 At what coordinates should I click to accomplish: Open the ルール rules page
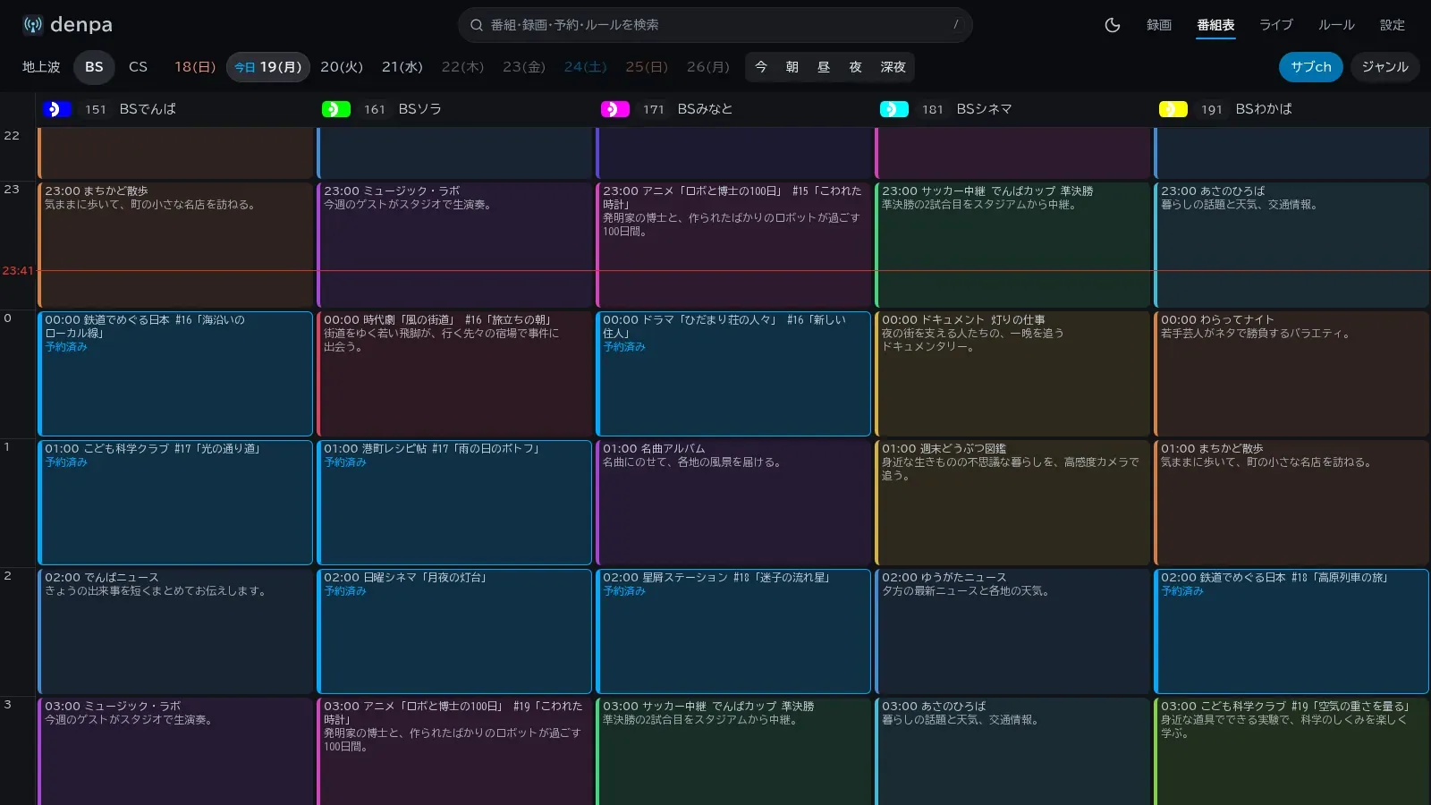point(1336,25)
